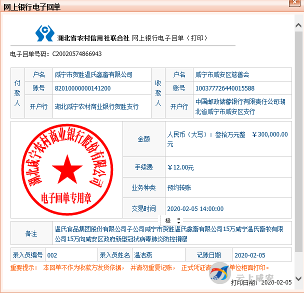The height and width of the screenshot is (294, 304).
Task: Select receipt number C20020574866943
Action: pos(77,53)
